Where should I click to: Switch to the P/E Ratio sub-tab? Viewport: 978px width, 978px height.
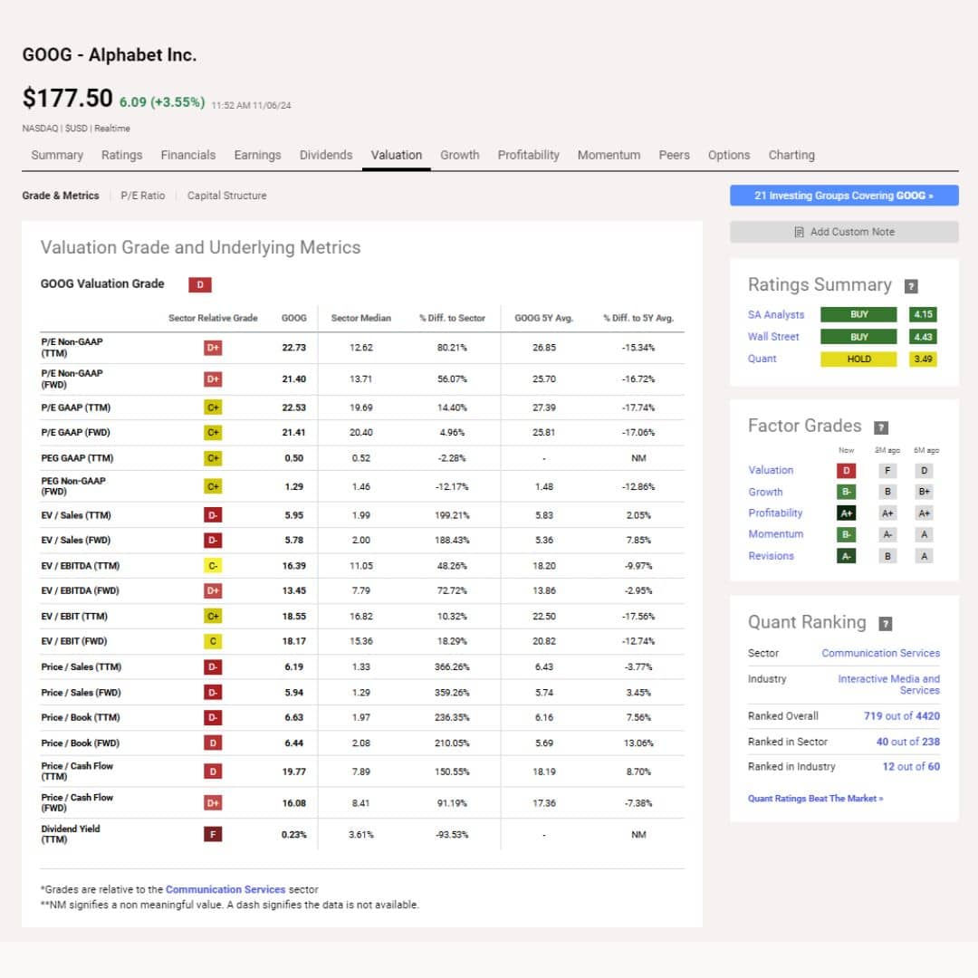143,196
